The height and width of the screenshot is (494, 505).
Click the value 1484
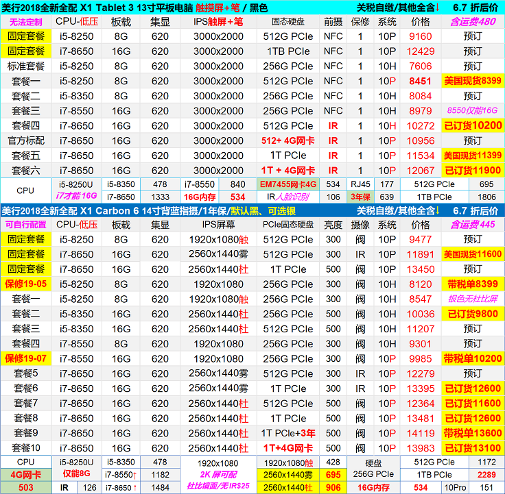click(160, 488)
